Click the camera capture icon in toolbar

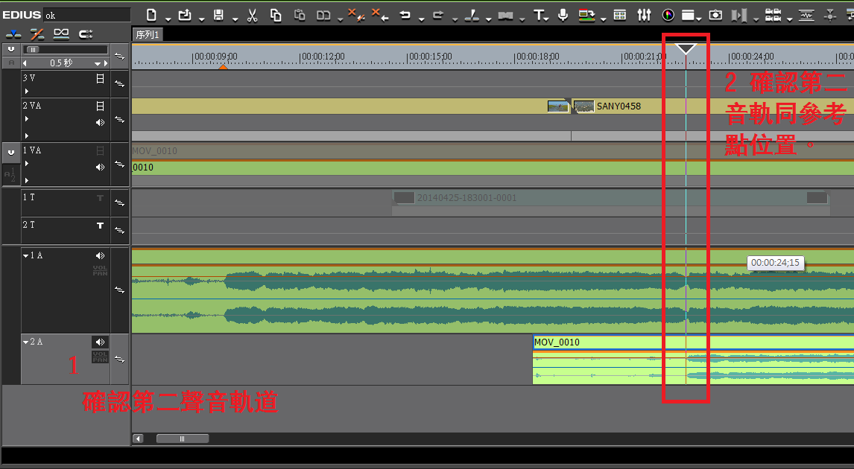tap(715, 15)
